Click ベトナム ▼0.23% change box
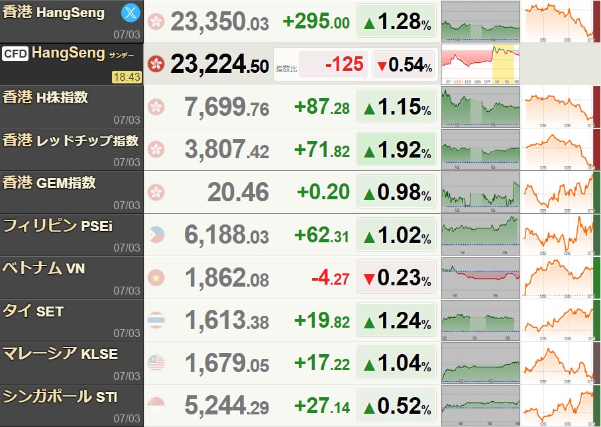 click(396, 277)
